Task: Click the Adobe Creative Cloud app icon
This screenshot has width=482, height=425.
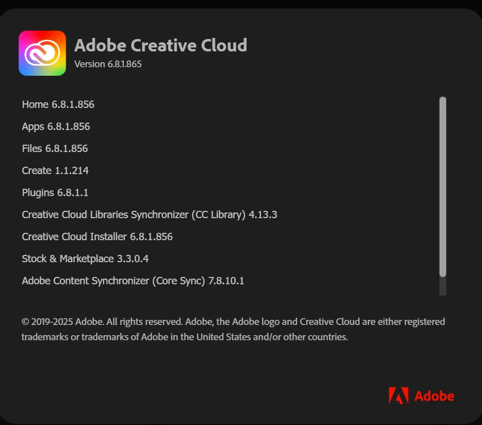Action: 42,53
